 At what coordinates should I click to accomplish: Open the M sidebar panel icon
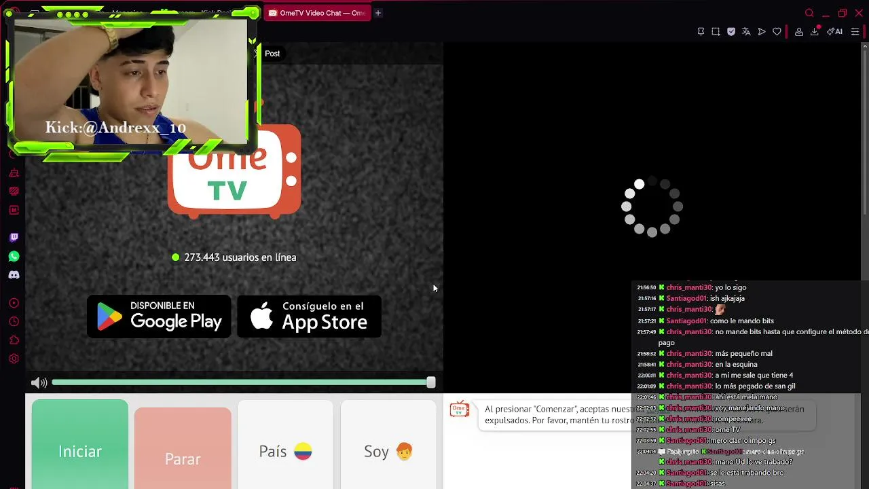(x=14, y=211)
